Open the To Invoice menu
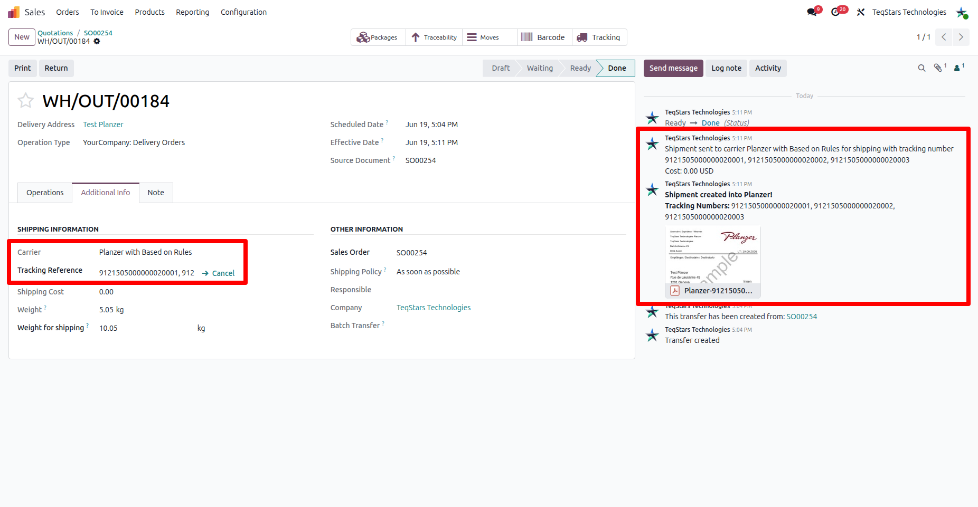This screenshot has width=978, height=507. (107, 12)
